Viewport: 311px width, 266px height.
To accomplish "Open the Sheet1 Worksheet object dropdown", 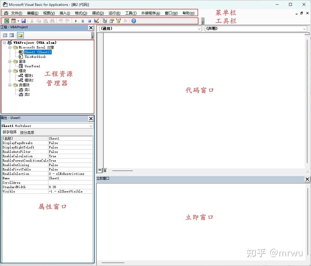I will 91,126.
